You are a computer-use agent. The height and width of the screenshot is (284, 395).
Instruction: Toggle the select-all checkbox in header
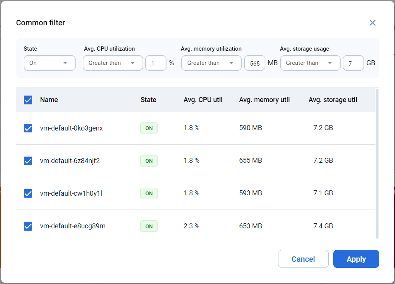28,100
